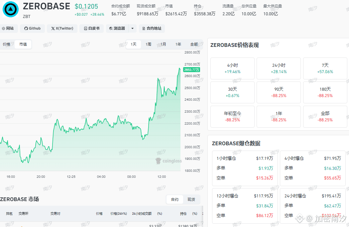
Task: Click the 现货成交额 $9188.65万 value
Action: click(148, 14)
